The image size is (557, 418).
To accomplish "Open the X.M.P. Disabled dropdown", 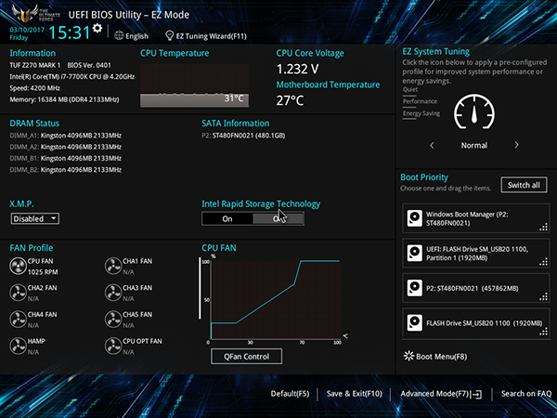I will coord(35,218).
